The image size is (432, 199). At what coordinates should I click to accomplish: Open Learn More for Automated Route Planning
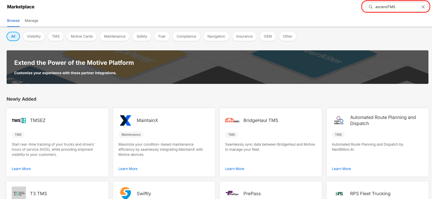[x=341, y=169]
